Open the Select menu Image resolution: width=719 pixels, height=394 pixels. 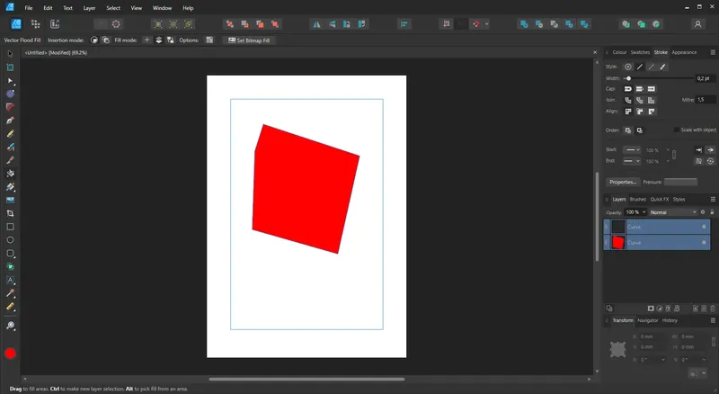click(x=113, y=8)
